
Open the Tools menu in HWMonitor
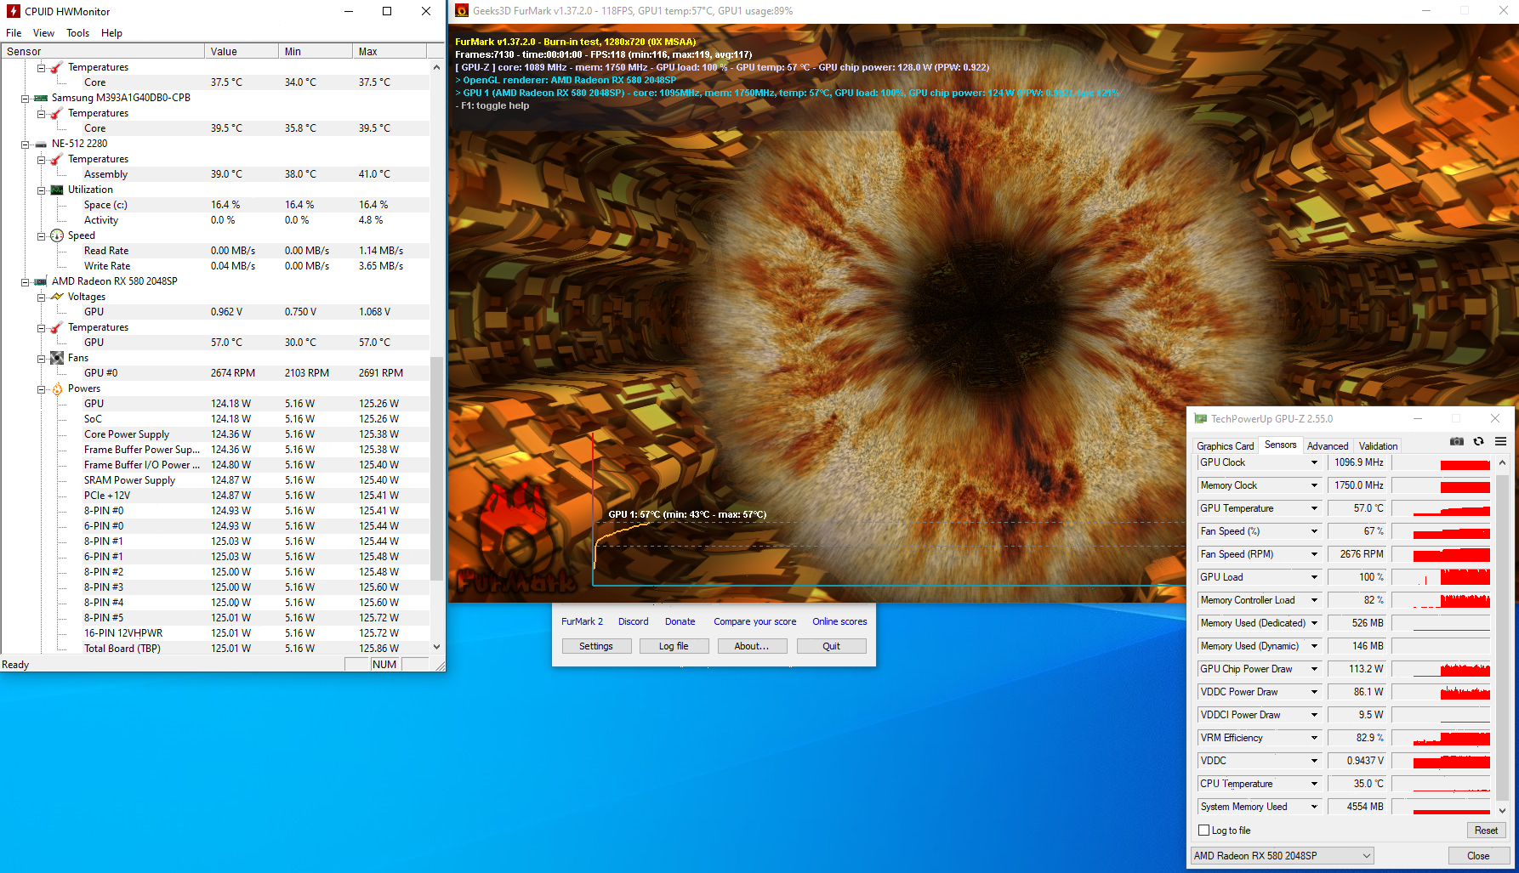[77, 33]
